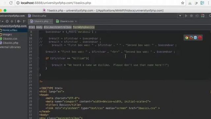This screenshot has height=119, width=211.
Task: Open the project view mode dropdown arrow
Action: click(x=2, y=21)
